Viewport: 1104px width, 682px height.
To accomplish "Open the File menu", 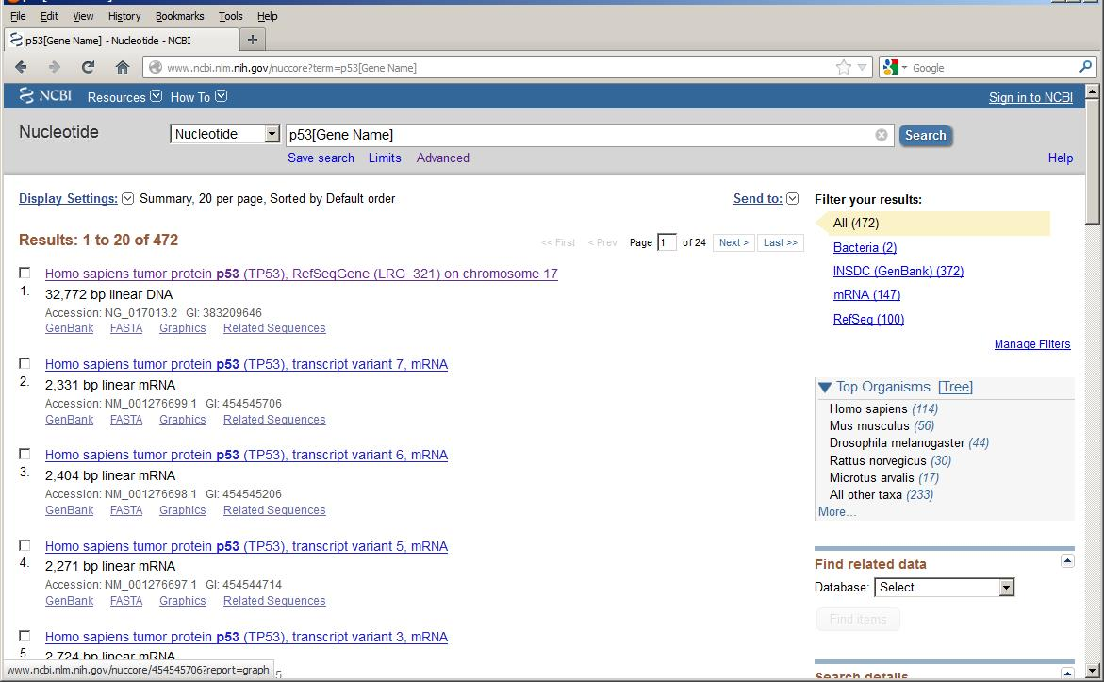I will [x=18, y=15].
